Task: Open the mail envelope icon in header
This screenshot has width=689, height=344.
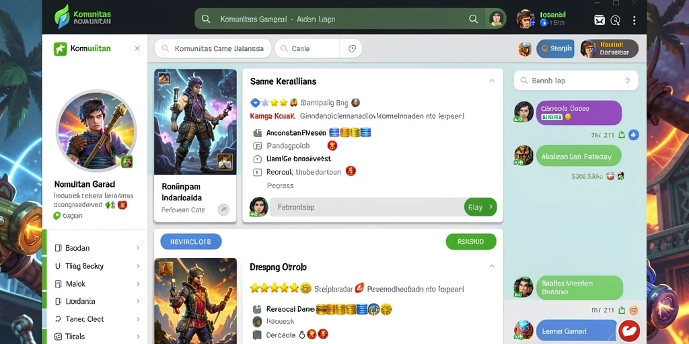Action: tap(600, 19)
